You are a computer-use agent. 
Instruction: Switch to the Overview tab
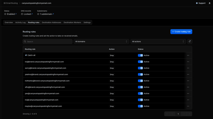pos(9,22)
